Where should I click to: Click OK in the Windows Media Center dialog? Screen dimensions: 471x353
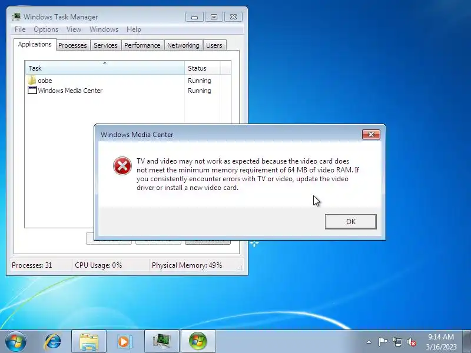click(350, 222)
